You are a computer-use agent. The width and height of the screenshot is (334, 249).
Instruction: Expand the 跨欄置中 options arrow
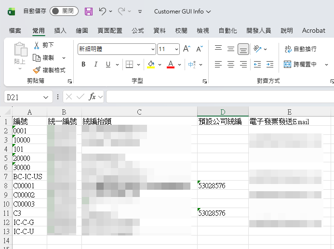[326, 65]
